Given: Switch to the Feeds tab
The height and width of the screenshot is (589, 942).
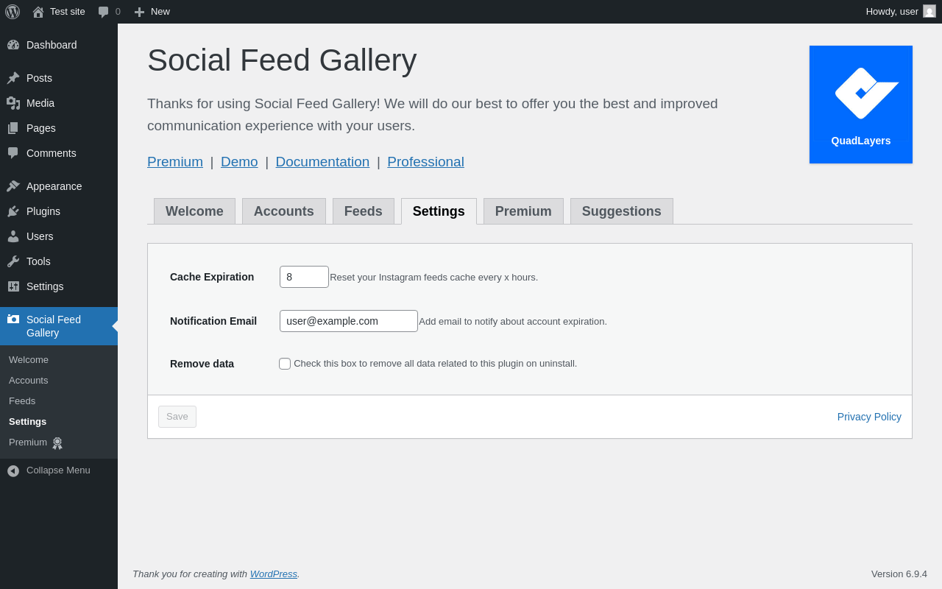Looking at the screenshot, I should point(363,211).
